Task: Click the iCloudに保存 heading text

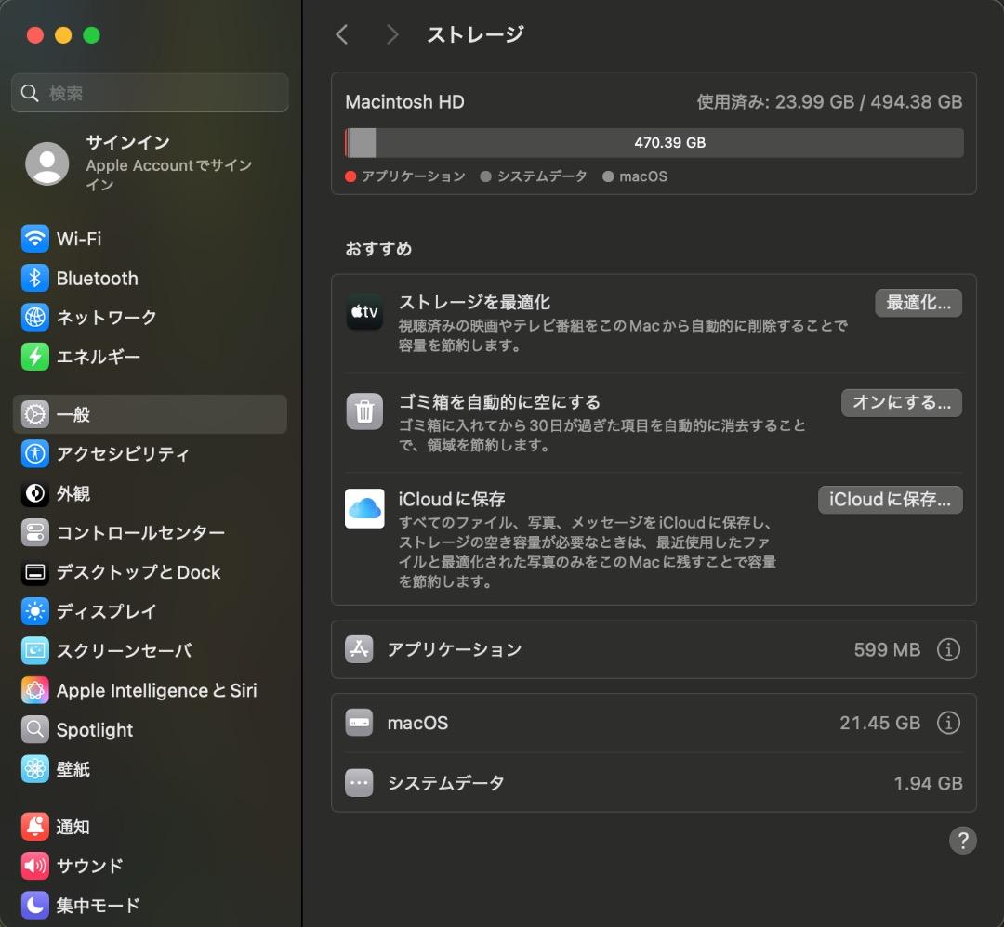Action: (452, 499)
